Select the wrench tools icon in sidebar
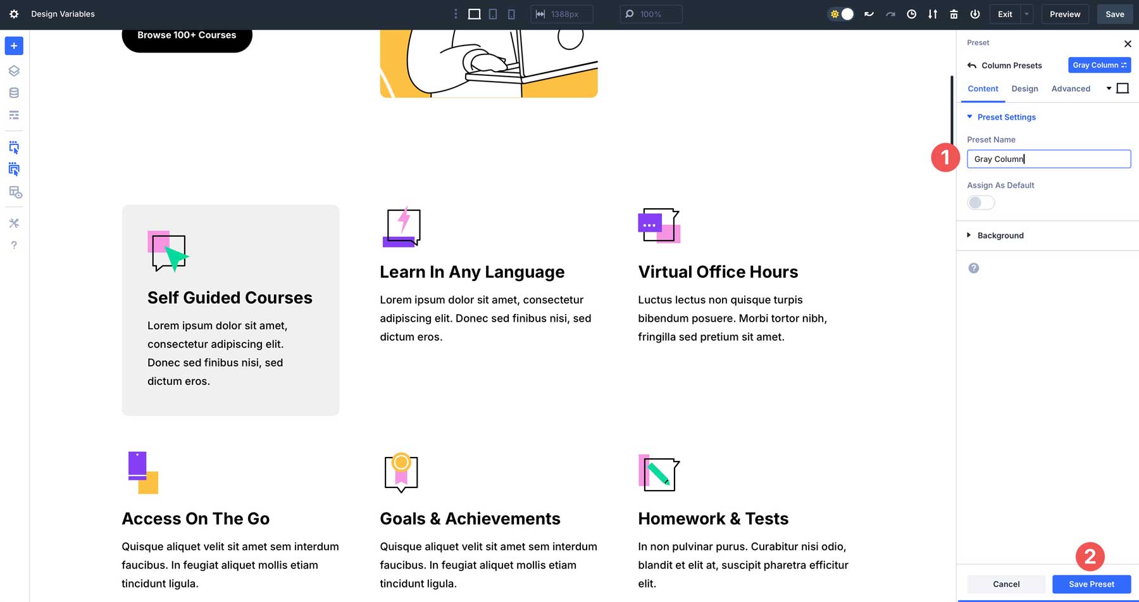 click(13, 223)
